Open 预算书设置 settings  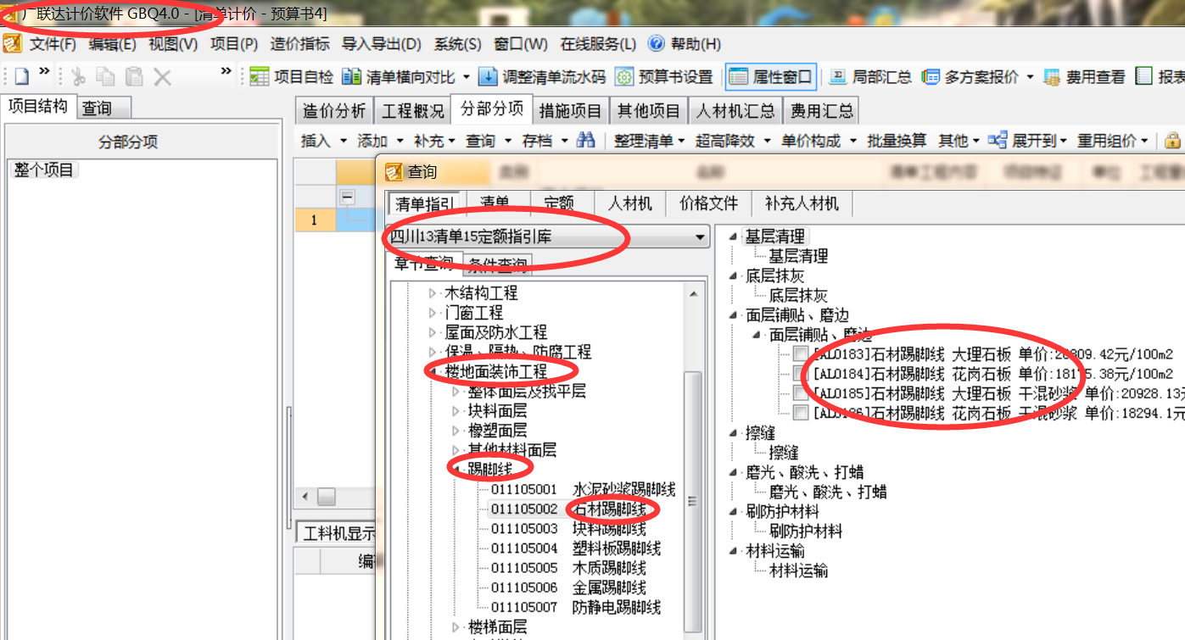click(x=664, y=77)
